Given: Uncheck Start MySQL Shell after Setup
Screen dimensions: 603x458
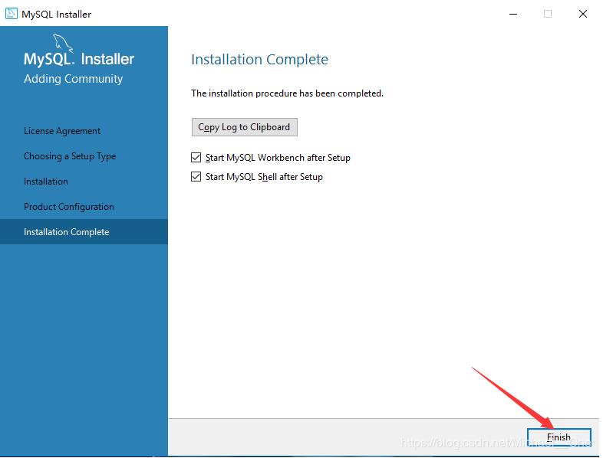Looking at the screenshot, I should coord(196,177).
